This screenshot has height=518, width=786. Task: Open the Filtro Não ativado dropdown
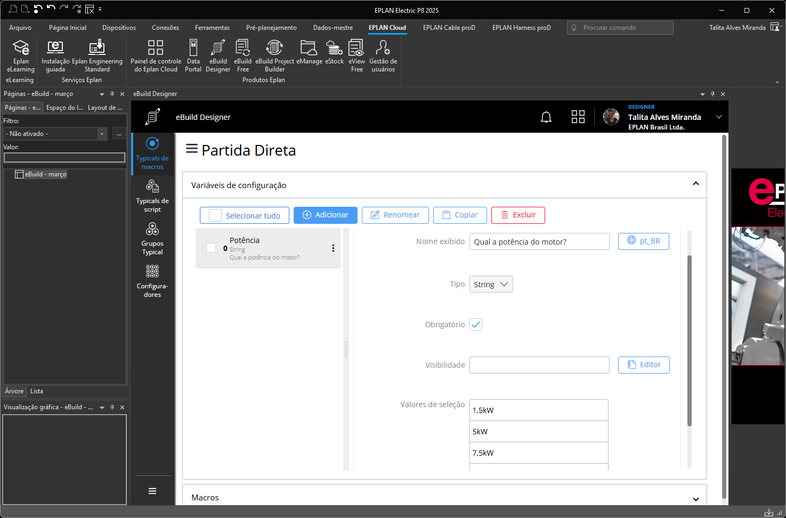click(x=101, y=134)
